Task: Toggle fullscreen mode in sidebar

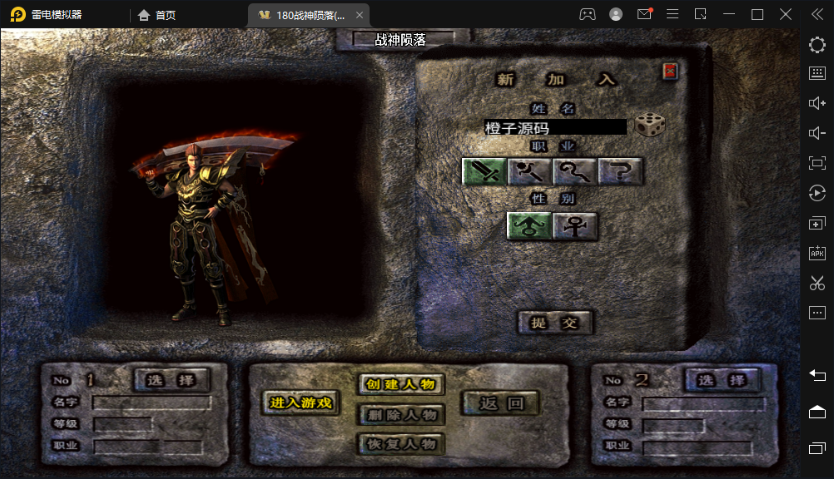Action: 817,163
